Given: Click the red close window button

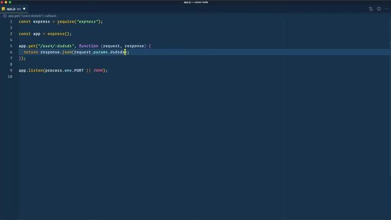Looking at the screenshot, I should coord(2,2).
